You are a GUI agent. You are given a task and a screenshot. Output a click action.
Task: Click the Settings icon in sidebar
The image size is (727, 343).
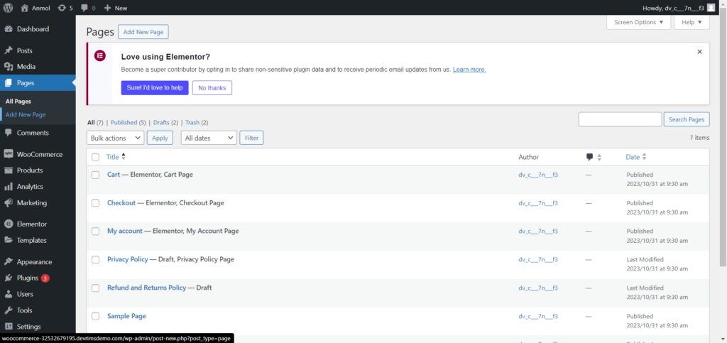click(9, 327)
